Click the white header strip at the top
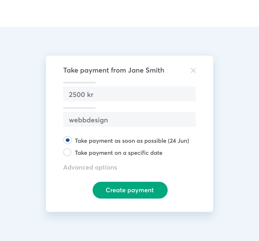Viewport: 259px width, 241px height. (129, 13)
